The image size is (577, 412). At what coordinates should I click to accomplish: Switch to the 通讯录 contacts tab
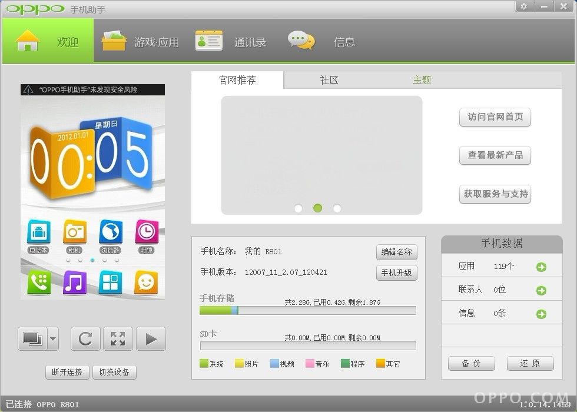coord(231,42)
